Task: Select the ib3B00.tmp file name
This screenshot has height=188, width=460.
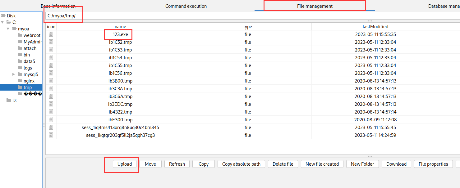Action: click(120, 81)
